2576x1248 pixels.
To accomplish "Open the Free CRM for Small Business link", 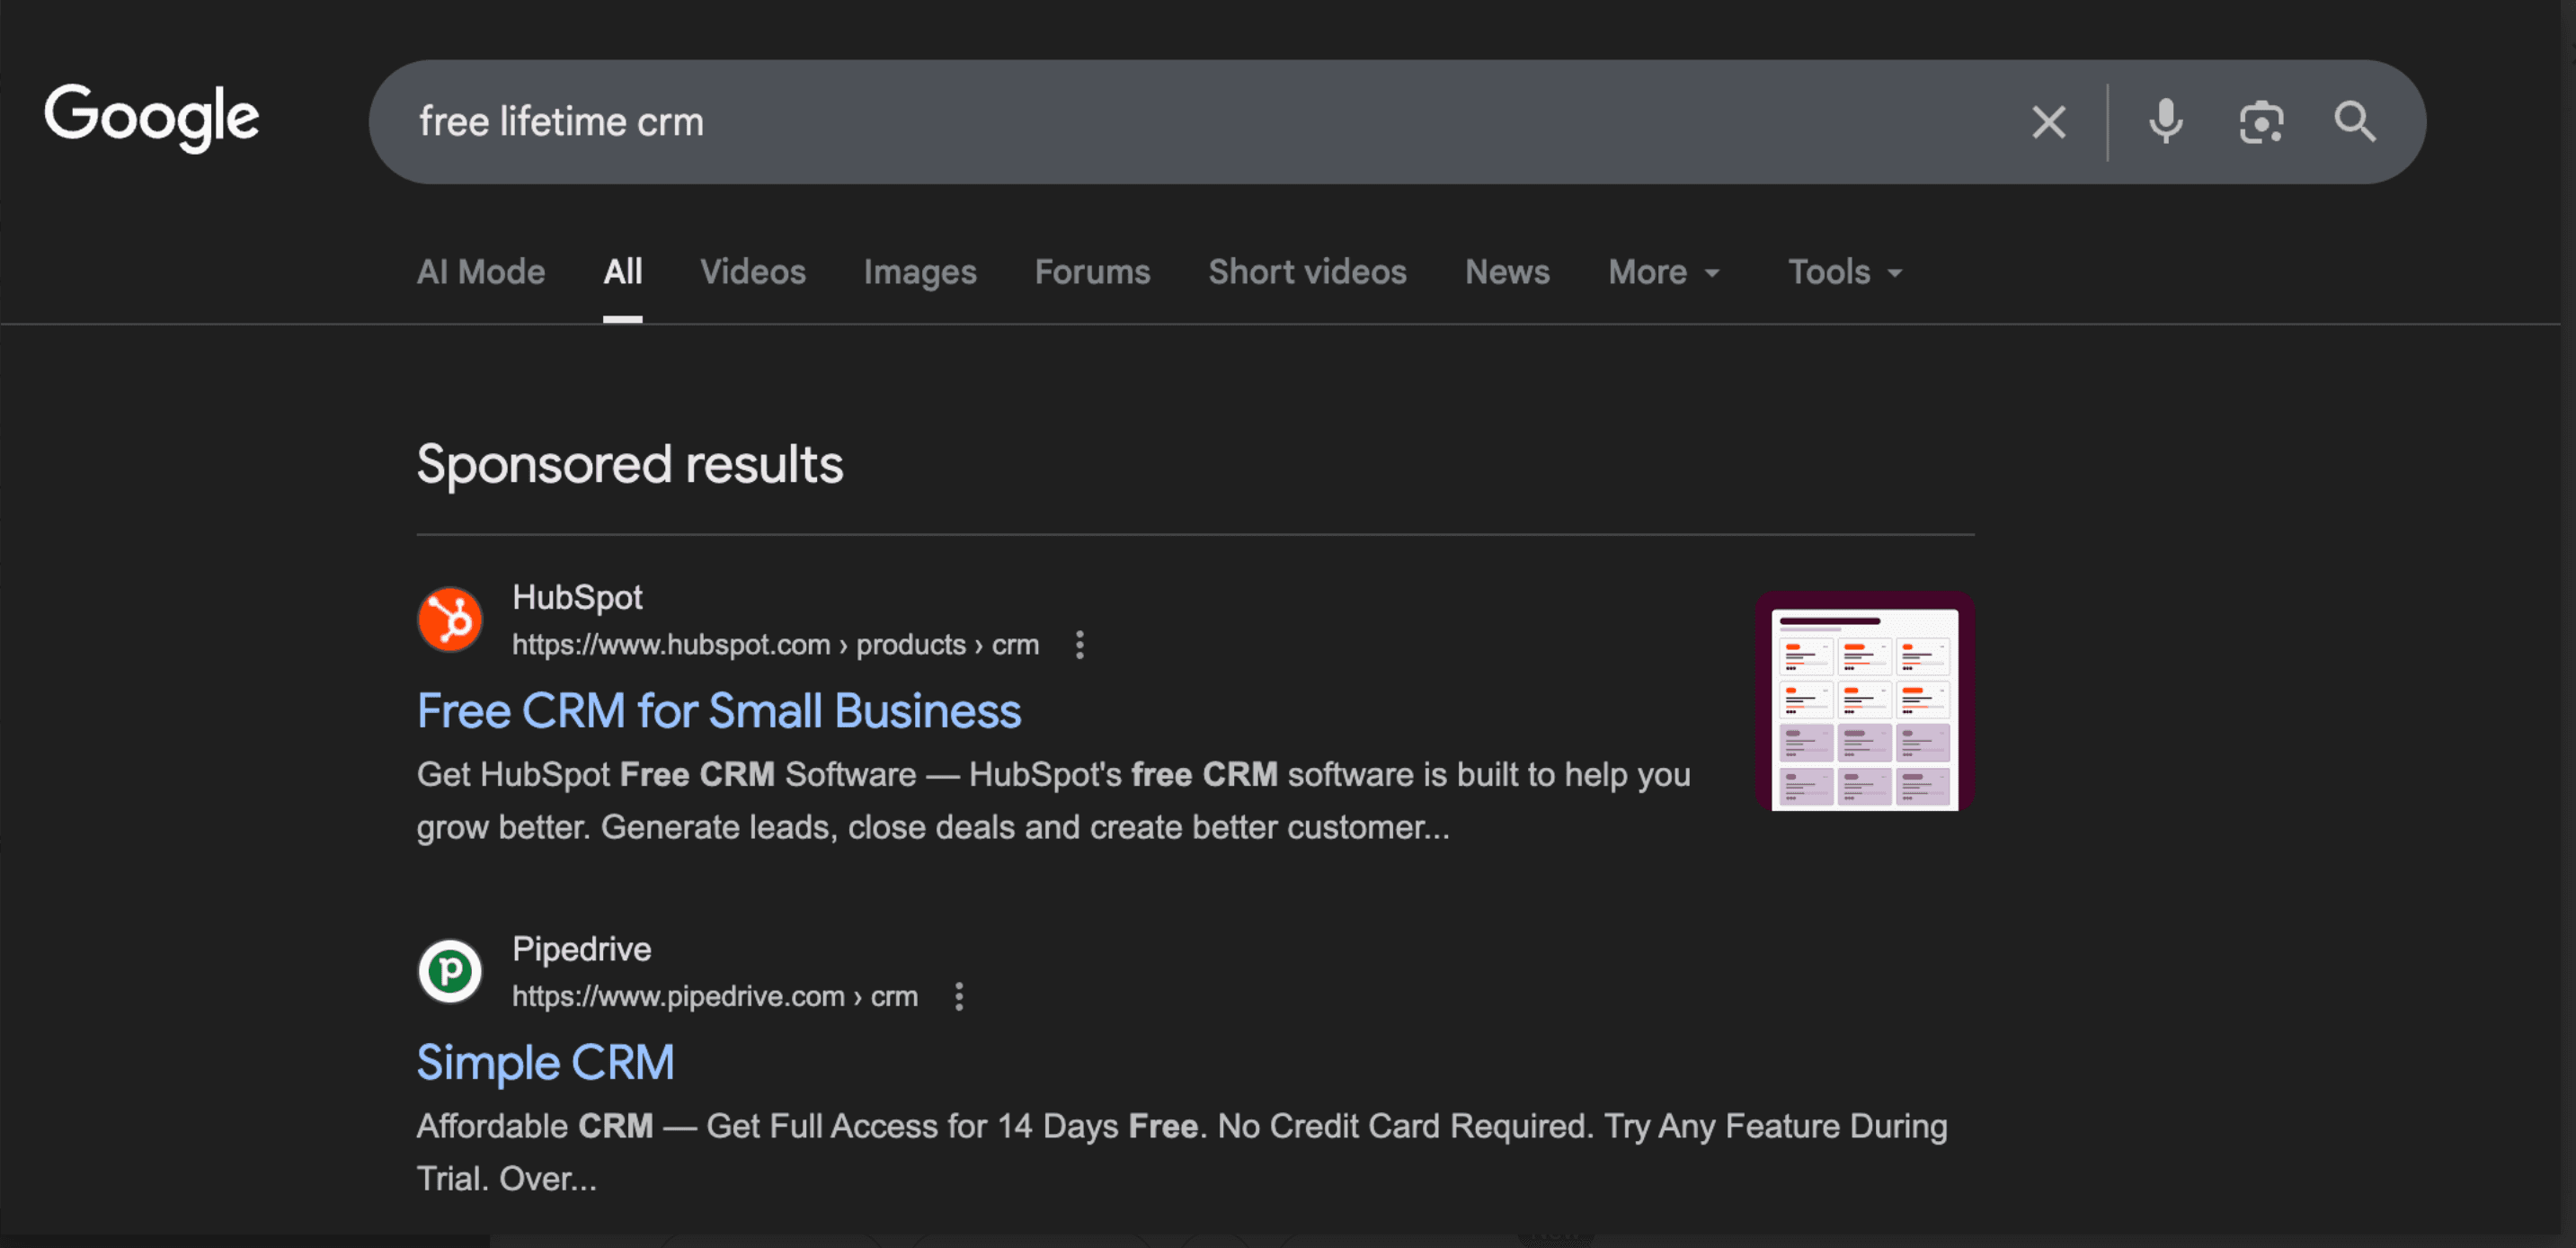I will coord(718,710).
